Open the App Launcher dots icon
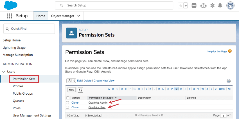This screenshot has height=119, width=239. [x=10, y=16]
